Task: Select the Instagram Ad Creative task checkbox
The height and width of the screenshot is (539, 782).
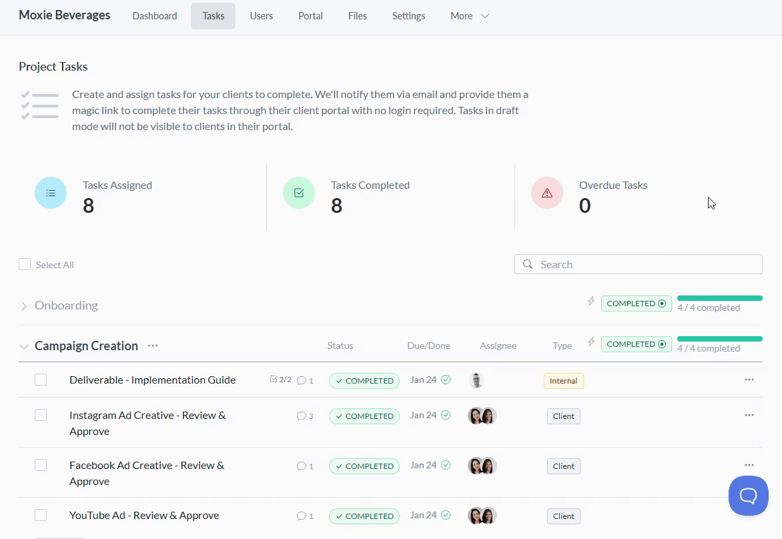Action: point(41,415)
